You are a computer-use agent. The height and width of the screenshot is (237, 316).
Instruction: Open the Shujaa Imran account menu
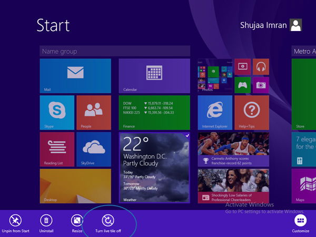271,25
